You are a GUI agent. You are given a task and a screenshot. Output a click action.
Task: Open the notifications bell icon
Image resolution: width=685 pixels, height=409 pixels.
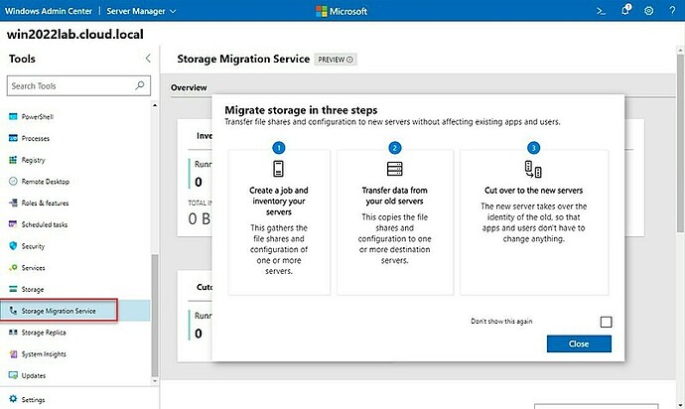click(626, 10)
